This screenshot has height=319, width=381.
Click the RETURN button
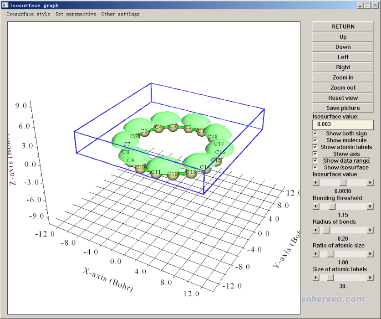(x=343, y=26)
